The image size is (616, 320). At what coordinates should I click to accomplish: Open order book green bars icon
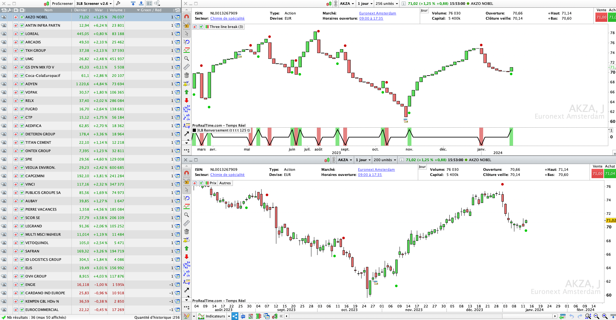coord(259,316)
